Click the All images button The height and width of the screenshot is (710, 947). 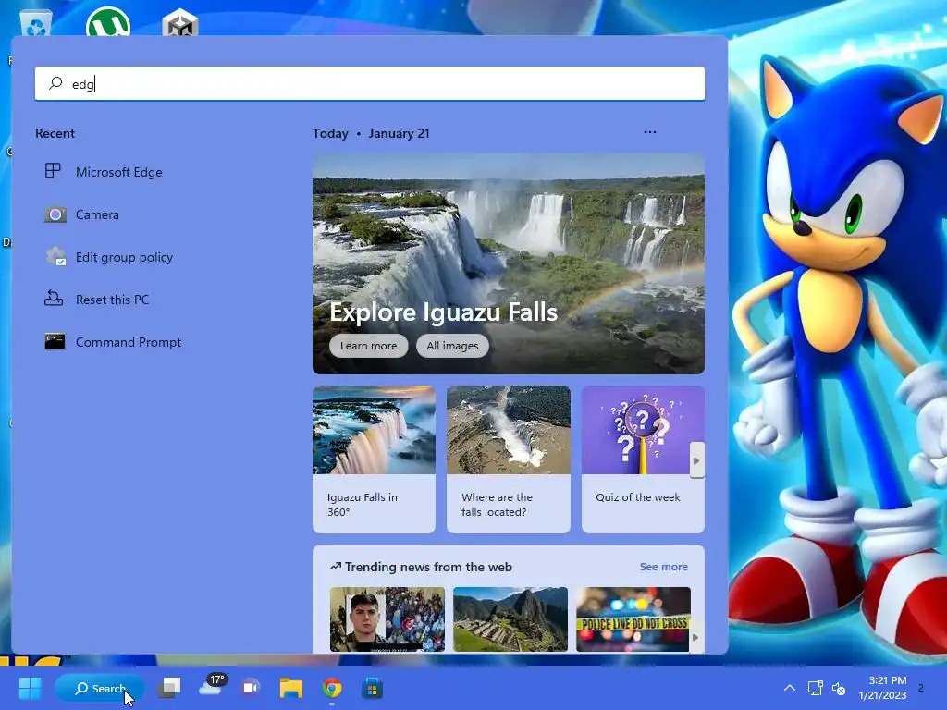[452, 346]
